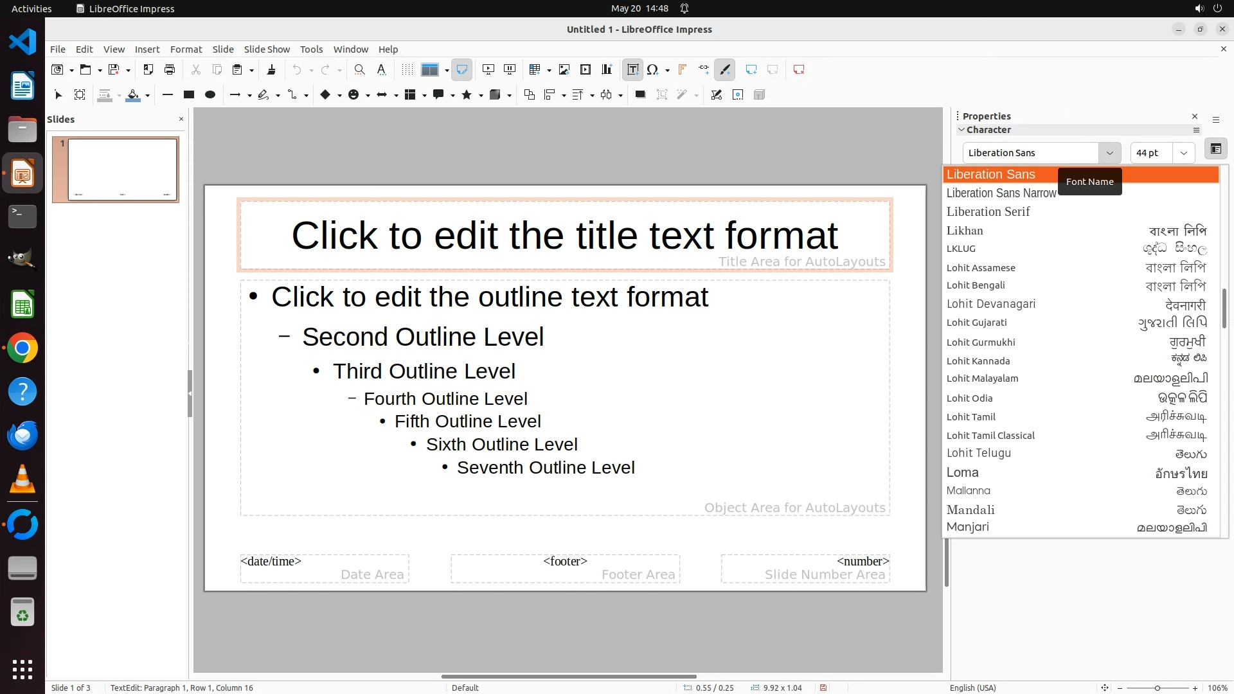
Task: Open the Slide Show menu
Action: [267, 49]
